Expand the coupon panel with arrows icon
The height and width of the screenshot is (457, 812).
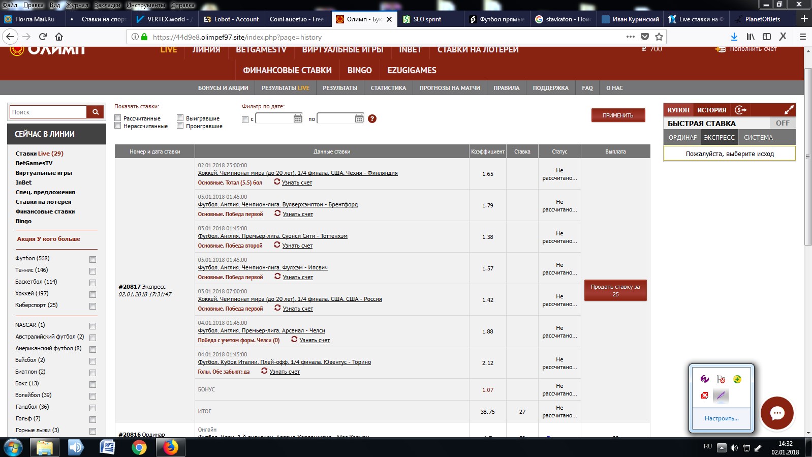tap(789, 110)
